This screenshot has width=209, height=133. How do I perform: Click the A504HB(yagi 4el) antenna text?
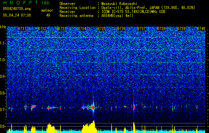point(117,16)
